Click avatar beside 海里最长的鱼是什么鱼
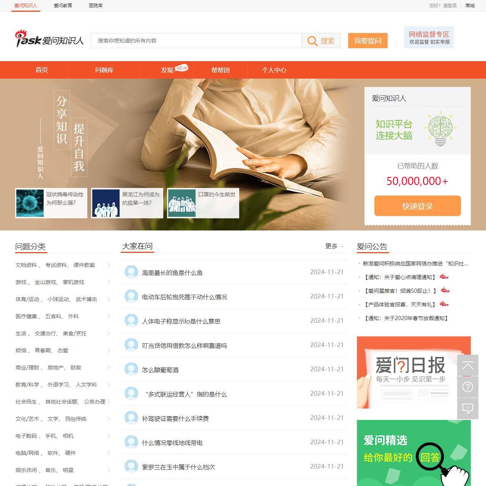This screenshot has height=486, width=486. 131,272
